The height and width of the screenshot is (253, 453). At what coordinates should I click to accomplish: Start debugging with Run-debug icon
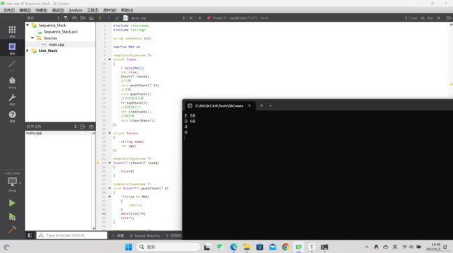coord(12,217)
